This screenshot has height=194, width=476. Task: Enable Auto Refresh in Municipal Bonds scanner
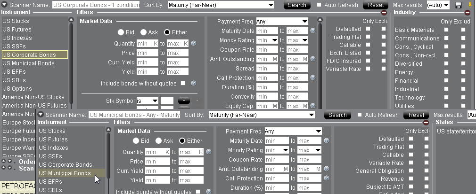[360, 115]
